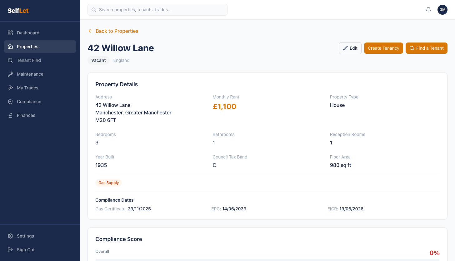This screenshot has height=261, width=455.
Task: Click the Finances pound sign icon
Action: point(10,115)
